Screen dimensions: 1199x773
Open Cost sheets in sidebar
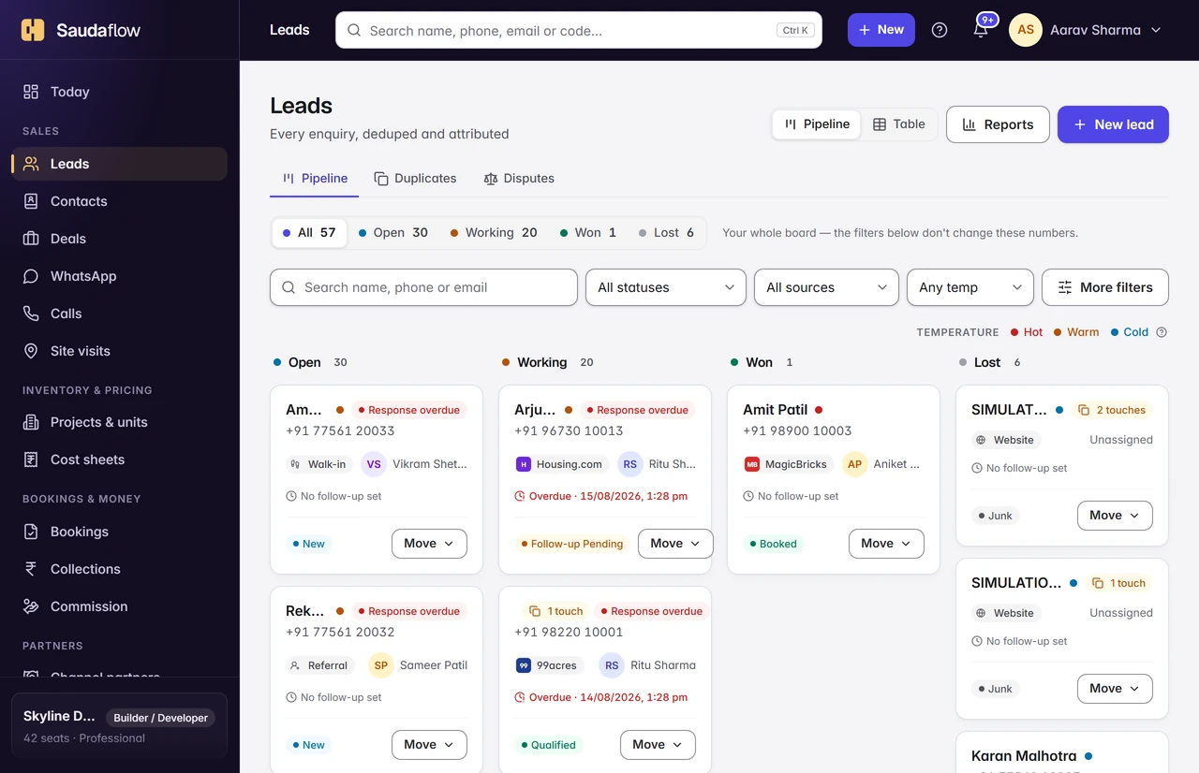[x=119, y=459]
